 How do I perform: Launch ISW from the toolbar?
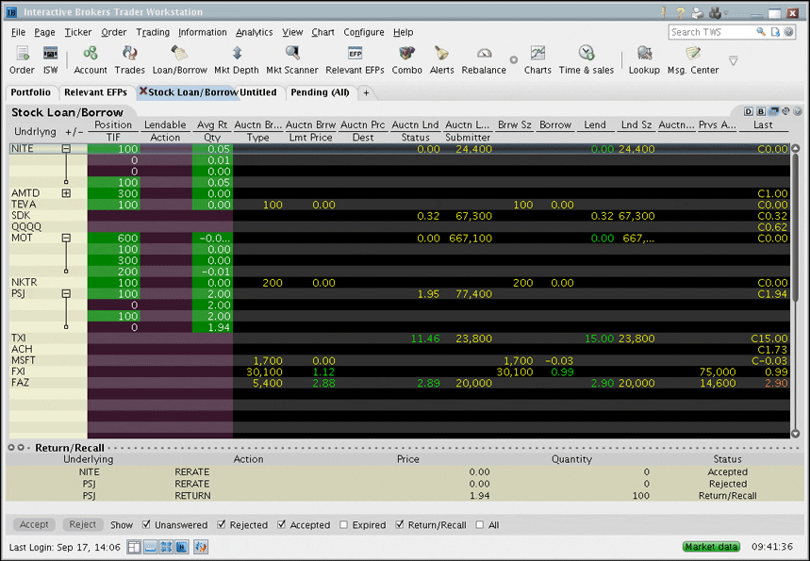pyautogui.click(x=50, y=60)
